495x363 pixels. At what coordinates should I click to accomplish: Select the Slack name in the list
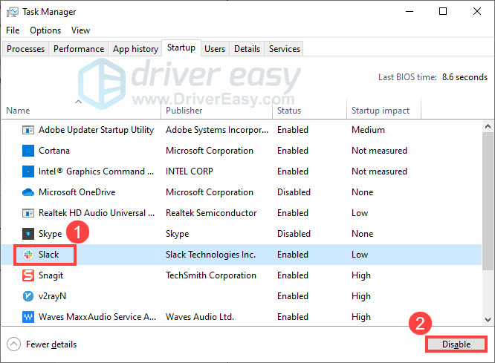(x=48, y=255)
